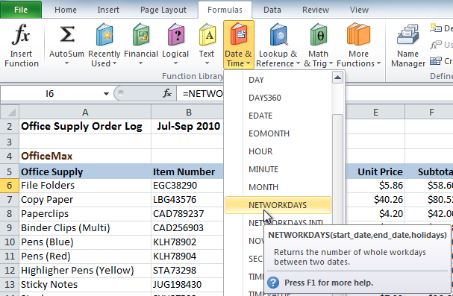Switch to the Data tab
Viewport: 453px width, 296px height.
coord(272,10)
